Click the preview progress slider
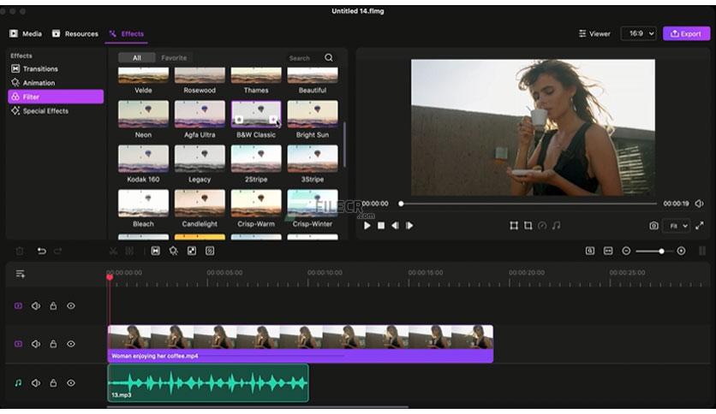Screen dimensions: 716x414 click(528, 204)
